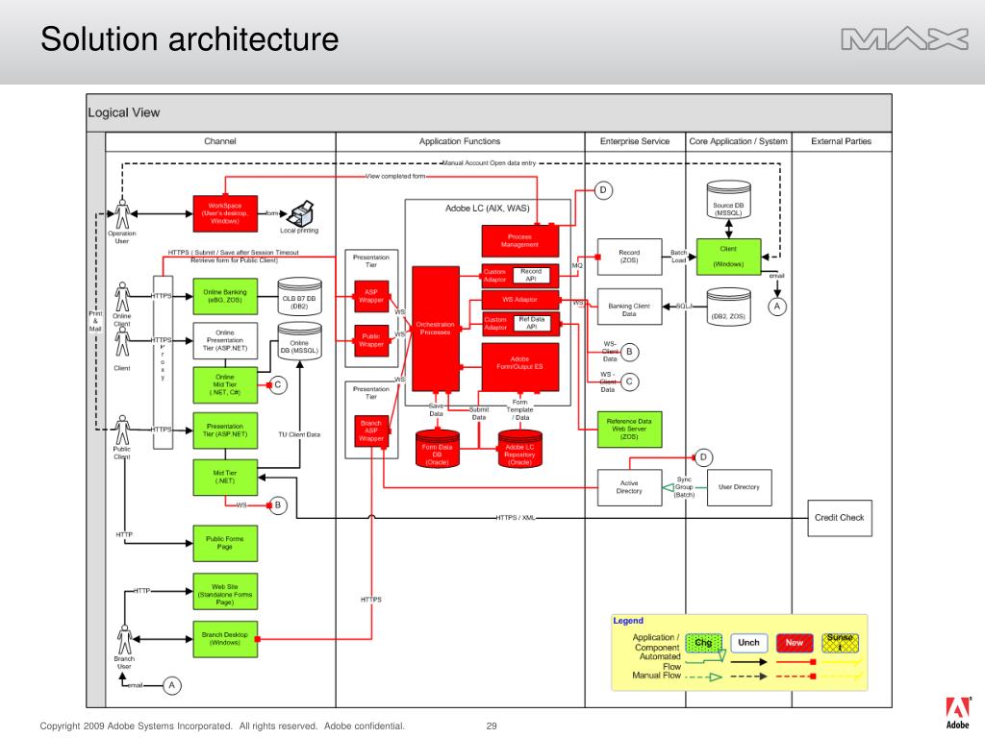Select the red ASP Wrapper box

pos(371,296)
